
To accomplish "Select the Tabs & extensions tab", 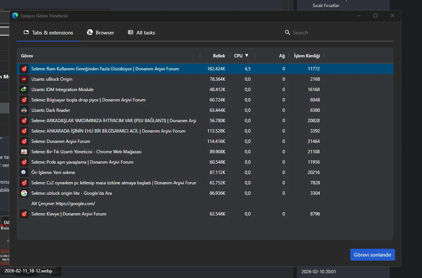I will click(x=48, y=33).
